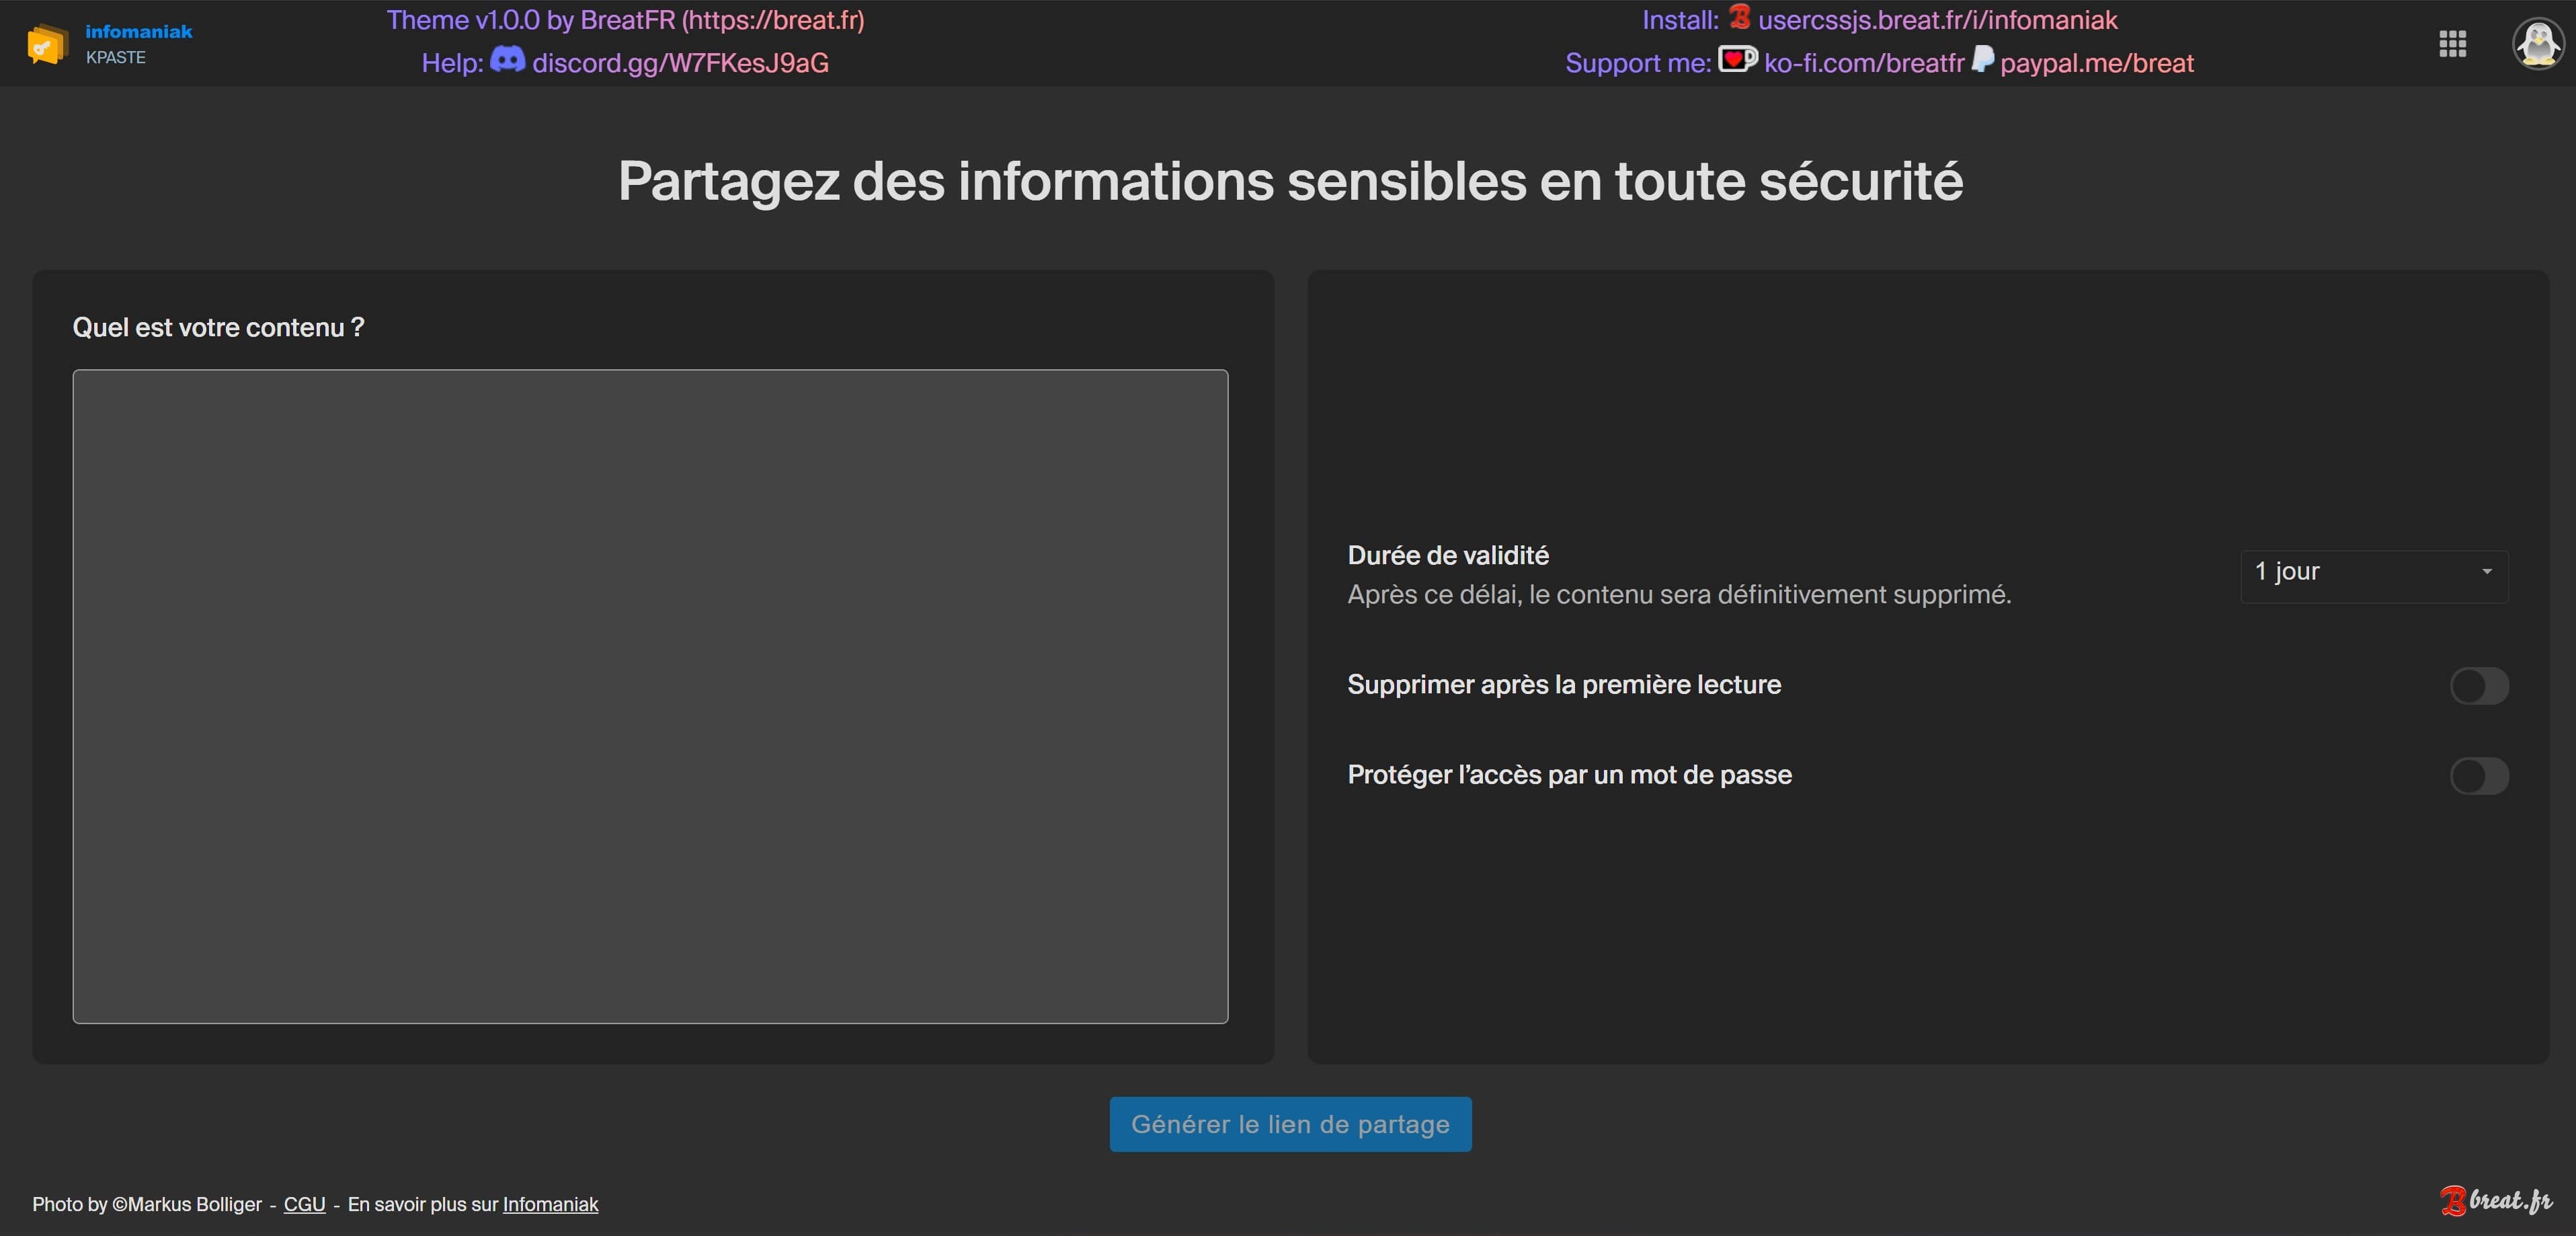Click the Discord icon in the header
The image size is (2576, 1236).
coord(507,60)
